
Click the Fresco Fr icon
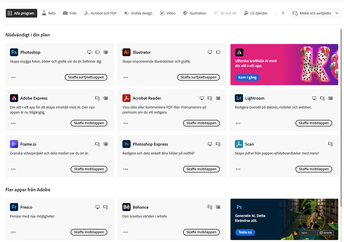[x=14, y=207]
